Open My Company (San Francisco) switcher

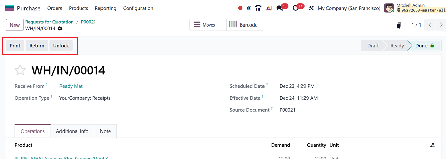coord(349,8)
